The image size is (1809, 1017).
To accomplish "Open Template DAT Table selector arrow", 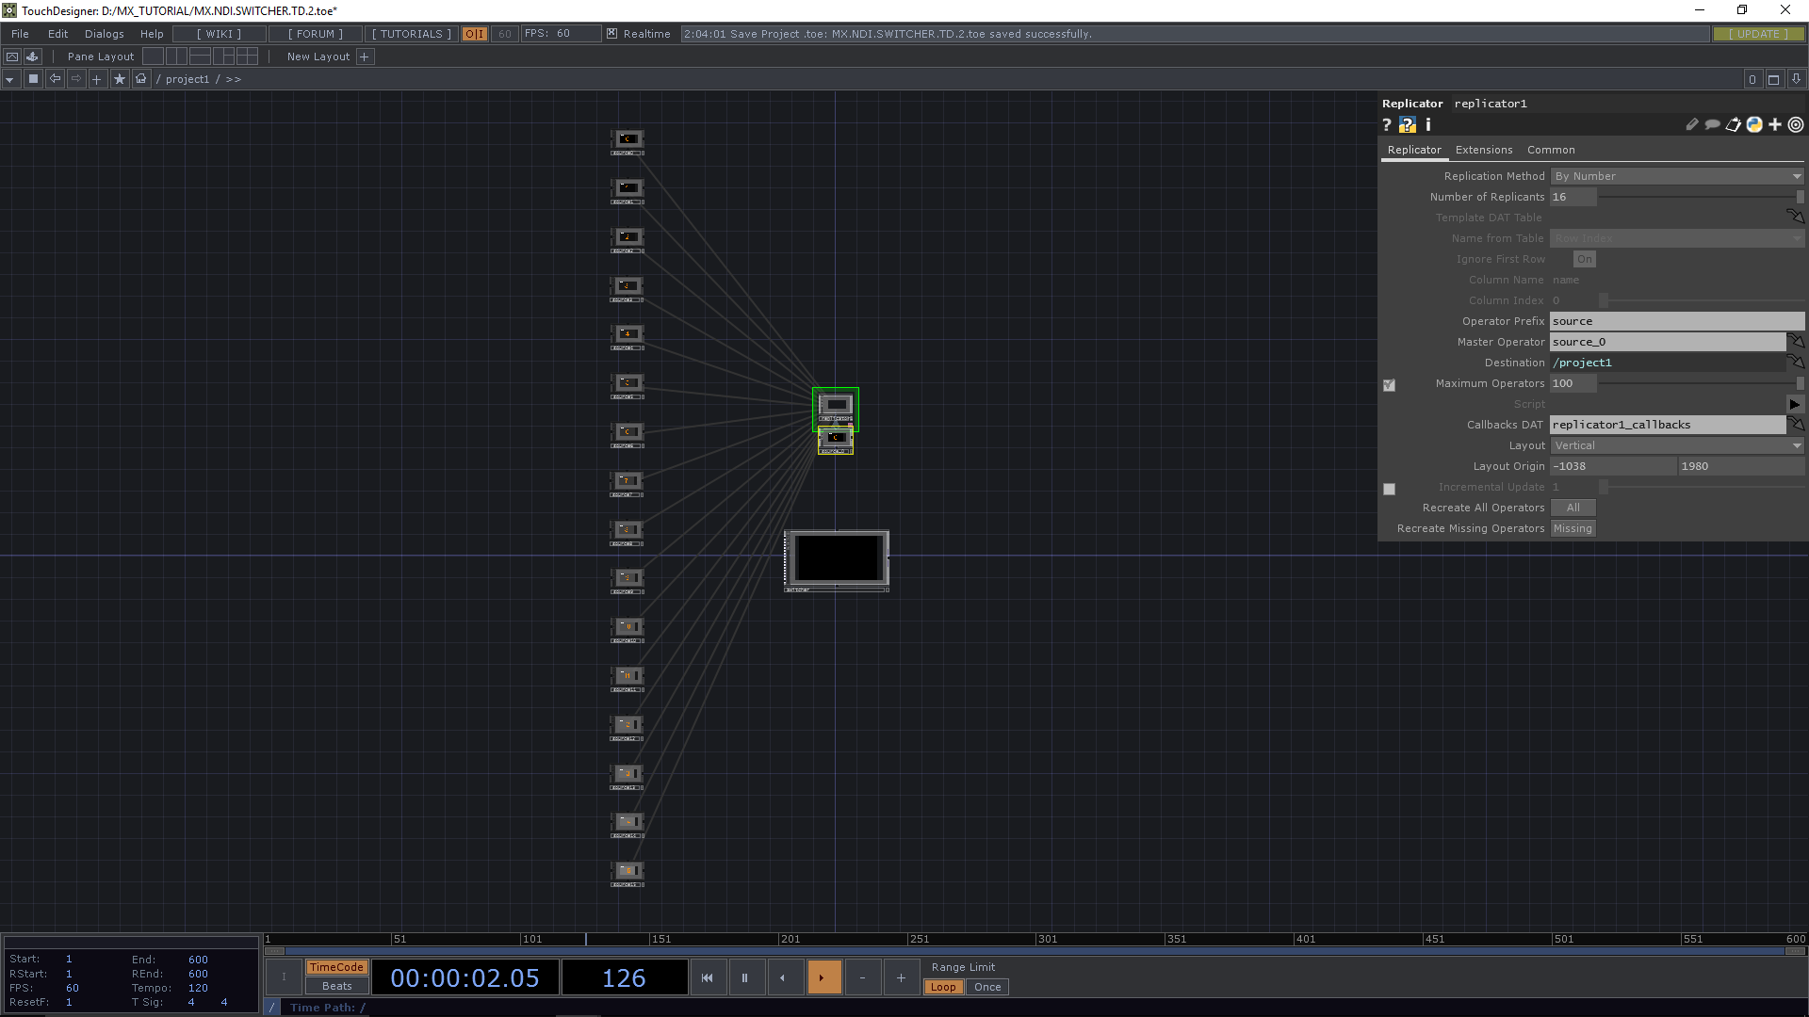I will (1796, 217).
